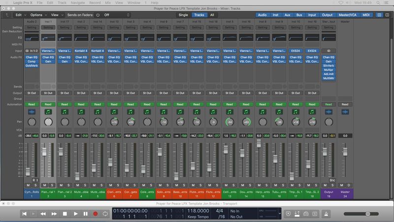Click the narrow channel strips view icon
Image resolution: width=394 pixels, height=222 pixels.
(379, 15)
